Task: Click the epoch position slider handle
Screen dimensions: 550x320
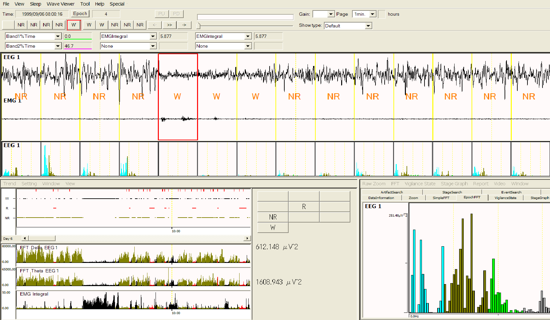Action: (198, 25)
